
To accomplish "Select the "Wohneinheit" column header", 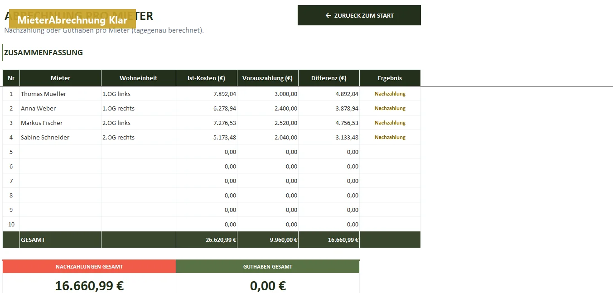I will [x=139, y=78].
